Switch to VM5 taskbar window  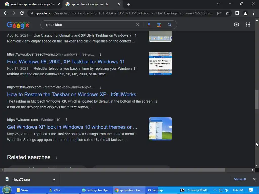pos(63,190)
